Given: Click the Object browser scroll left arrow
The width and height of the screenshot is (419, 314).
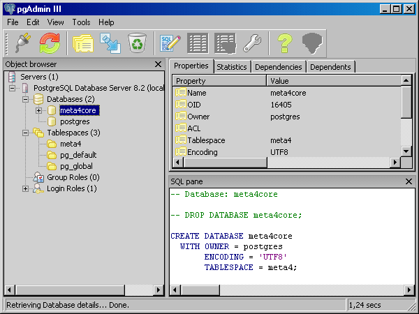Looking at the screenshot, I should point(10,290).
